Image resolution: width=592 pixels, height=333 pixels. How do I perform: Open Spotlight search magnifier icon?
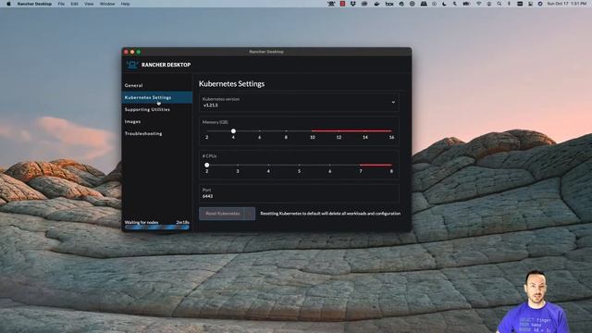(499, 4)
